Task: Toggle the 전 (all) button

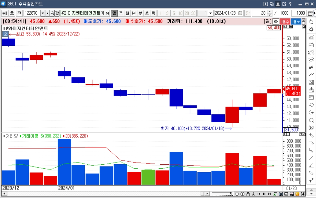Action: pos(19,13)
